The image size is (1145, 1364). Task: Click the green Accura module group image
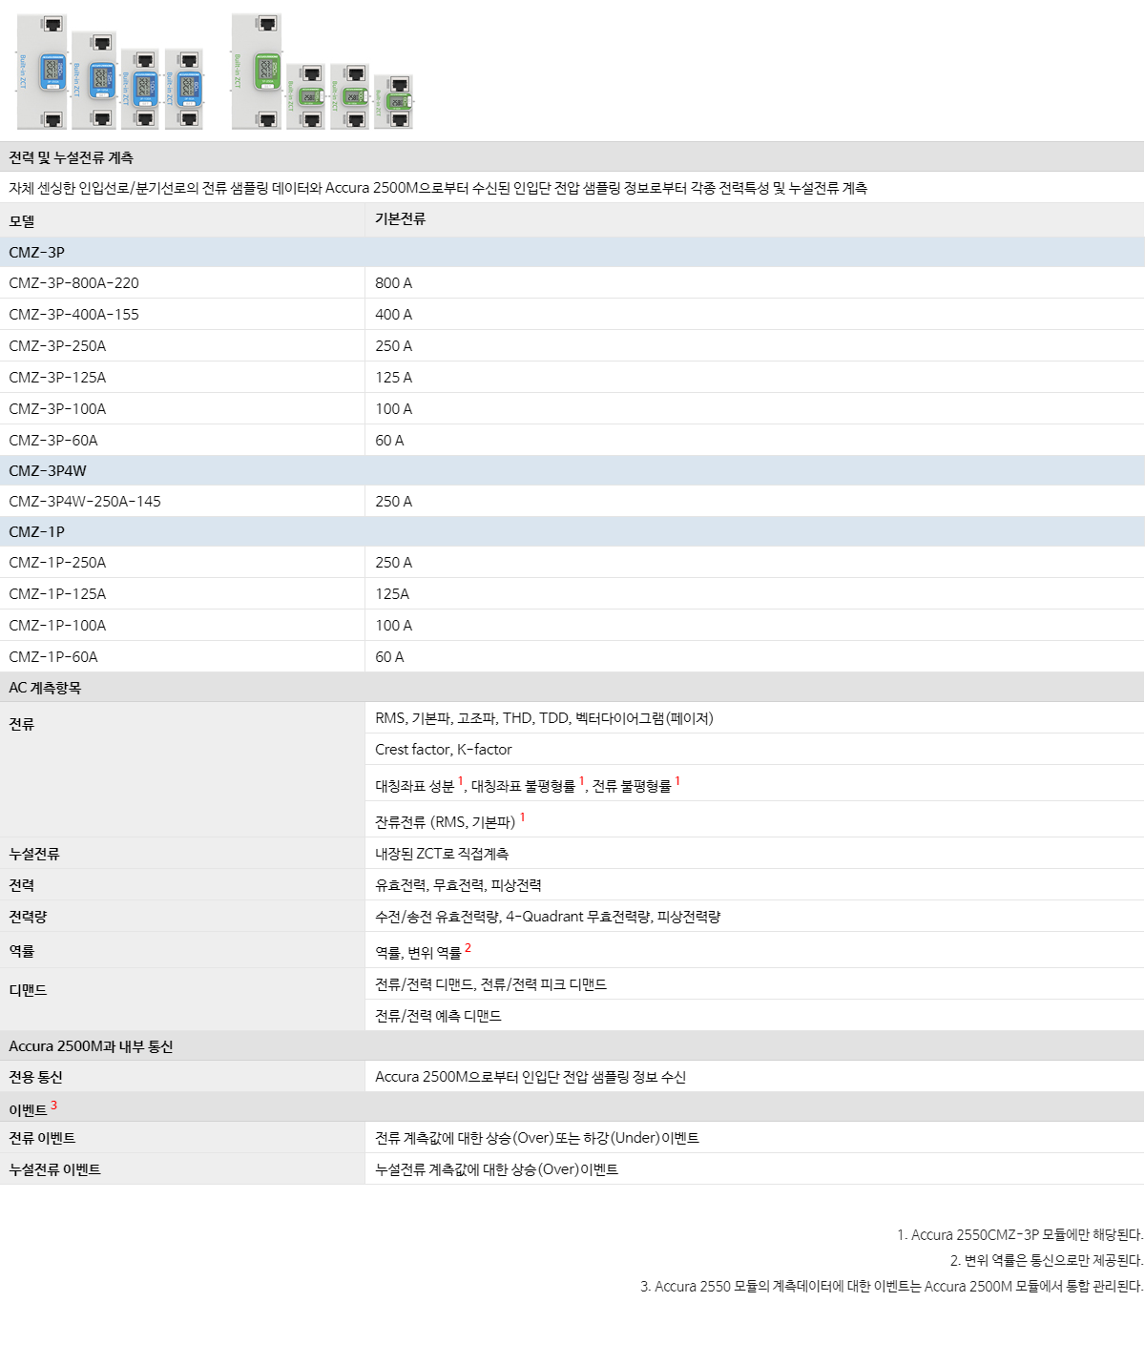(323, 72)
